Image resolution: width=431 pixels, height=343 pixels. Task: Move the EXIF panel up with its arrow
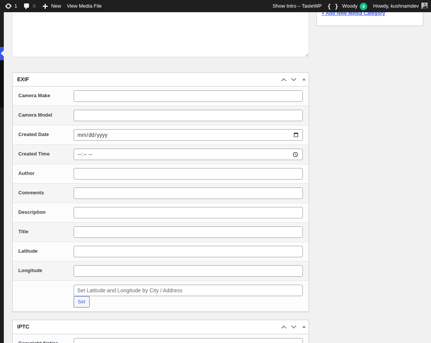pyautogui.click(x=283, y=80)
